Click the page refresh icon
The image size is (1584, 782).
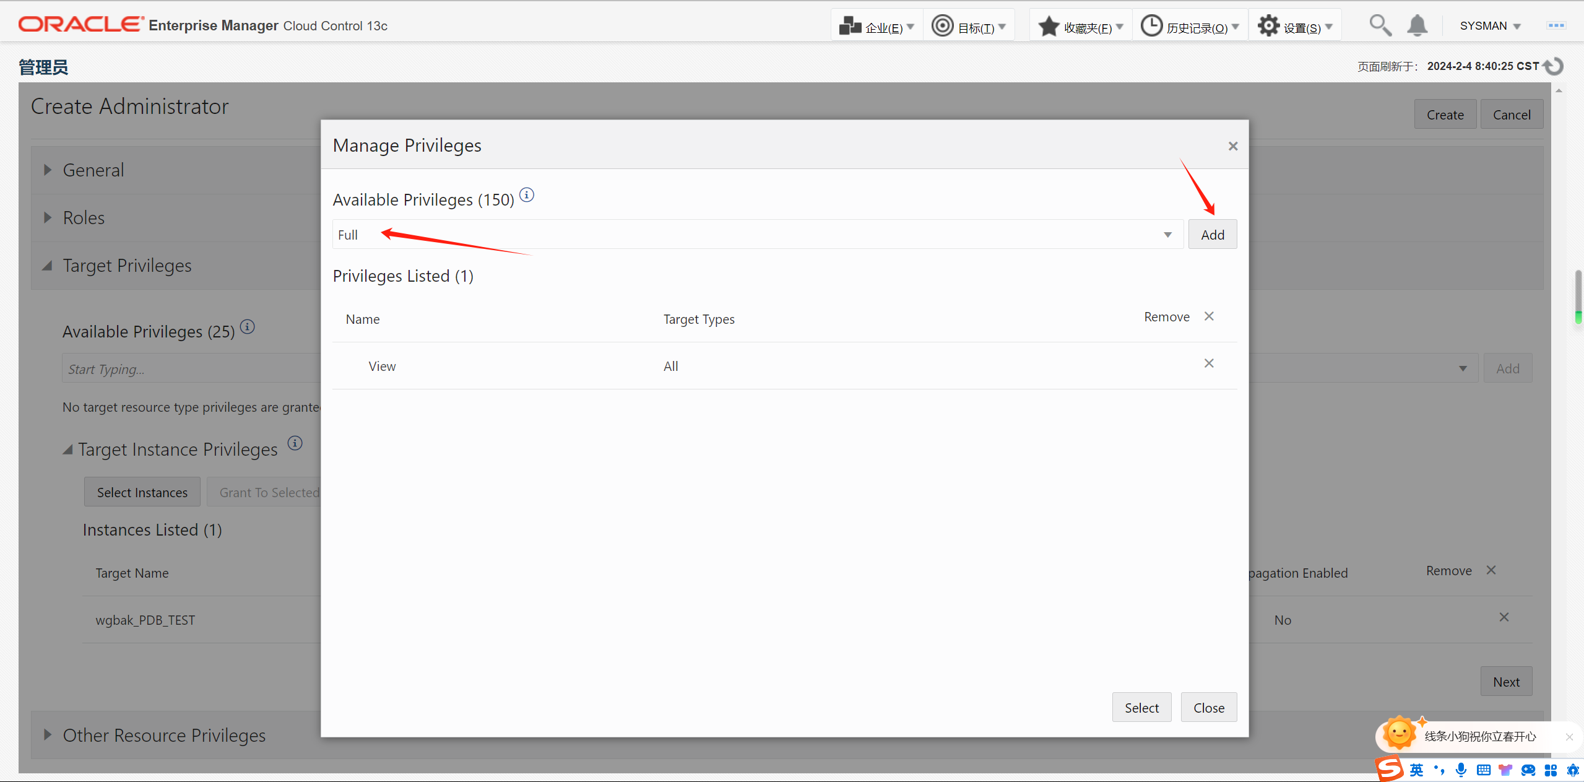click(1554, 66)
